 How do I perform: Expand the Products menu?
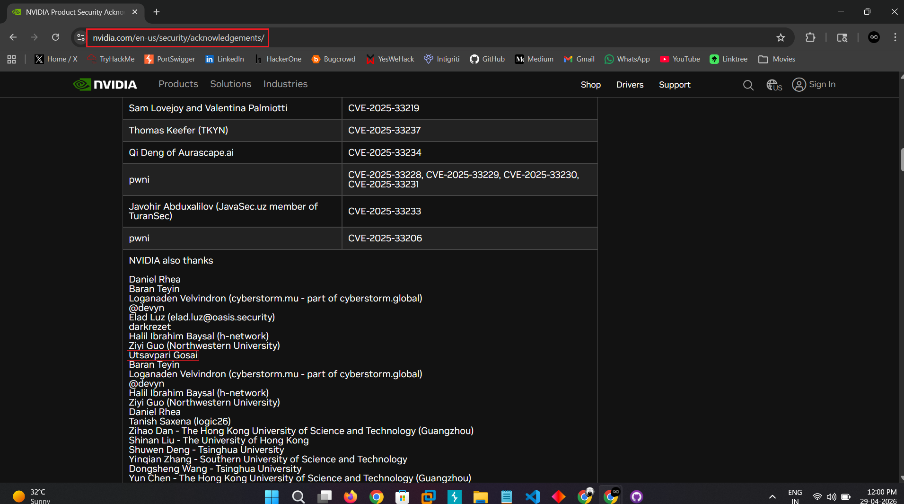coord(178,84)
